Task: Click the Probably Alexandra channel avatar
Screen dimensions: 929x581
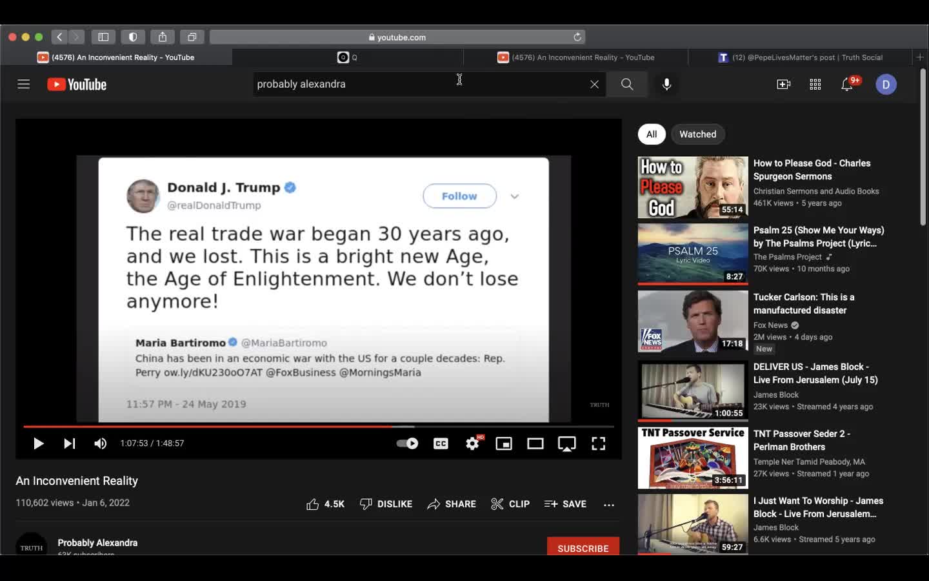Action: point(32,544)
